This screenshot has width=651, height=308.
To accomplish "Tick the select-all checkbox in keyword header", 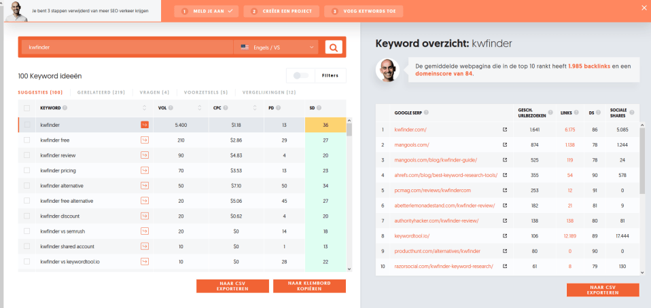I will pyautogui.click(x=27, y=108).
